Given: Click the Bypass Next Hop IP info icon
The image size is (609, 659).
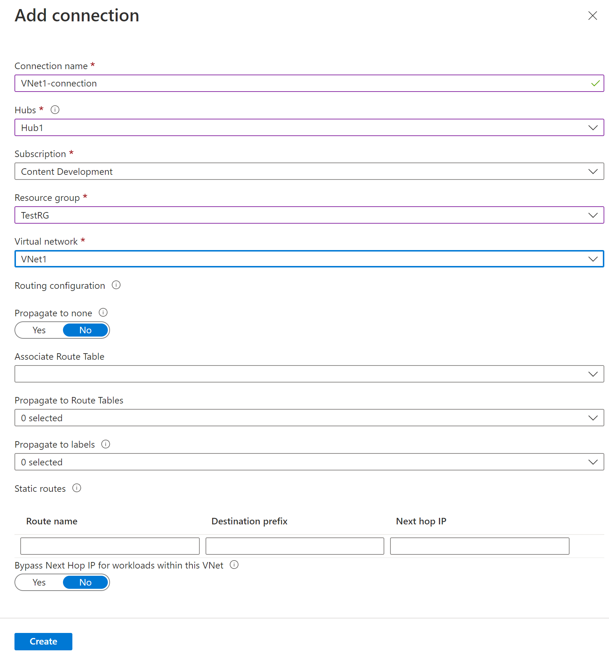Looking at the screenshot, I should pyautogui.click(x=234, y=565).
